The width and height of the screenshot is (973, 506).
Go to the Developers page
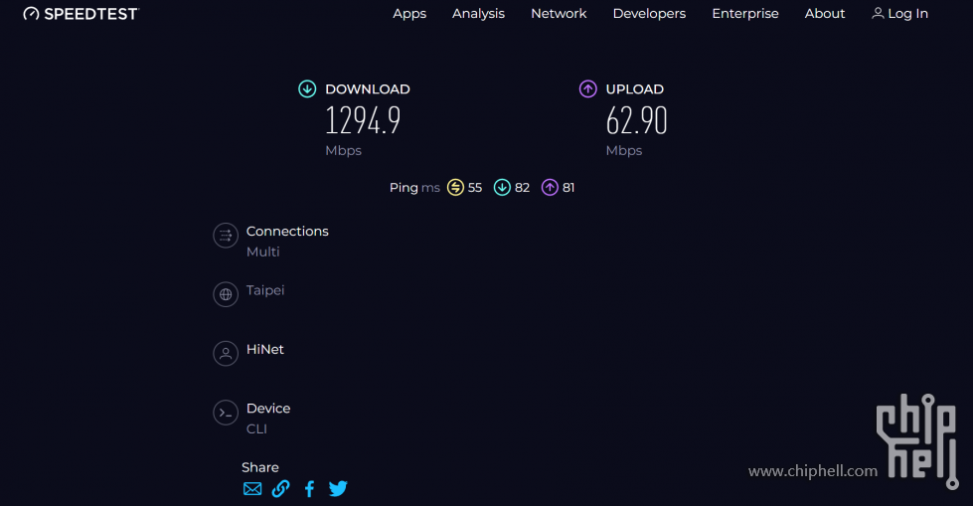(649, 14)
